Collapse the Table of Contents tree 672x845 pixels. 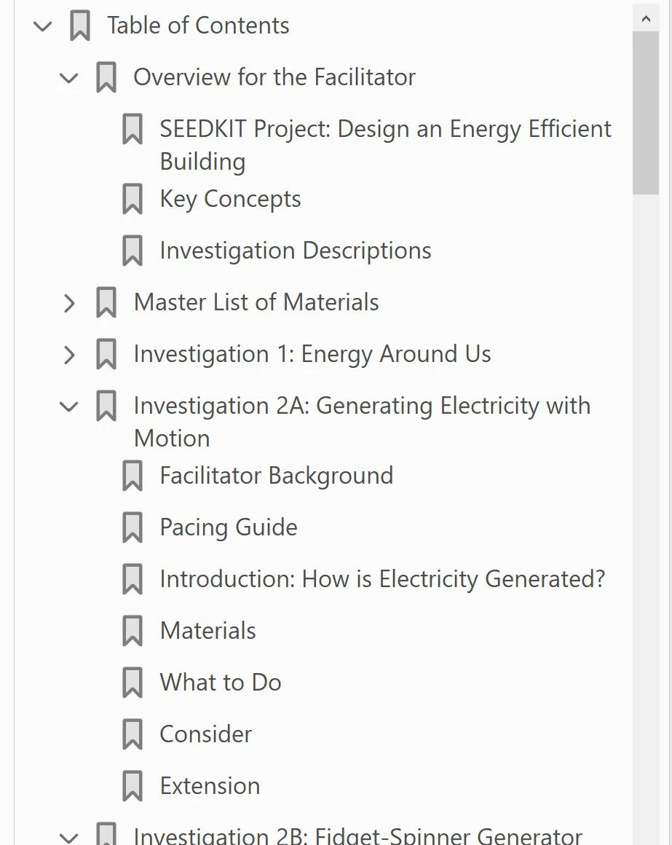[43, 27]
